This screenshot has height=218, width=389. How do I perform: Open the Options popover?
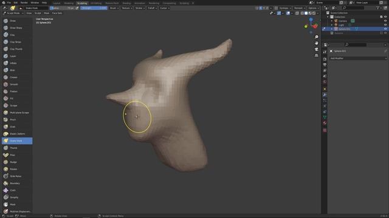tap(314, 8)
